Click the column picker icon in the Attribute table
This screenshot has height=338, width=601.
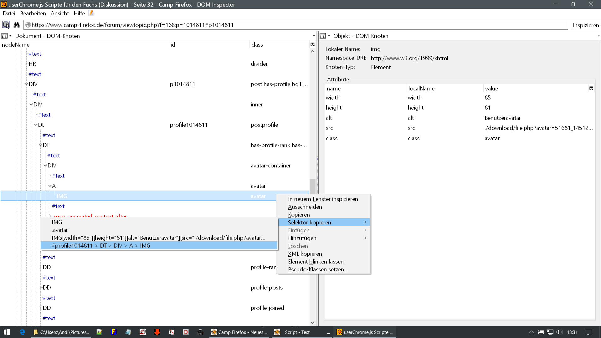[x=591, y=88]
